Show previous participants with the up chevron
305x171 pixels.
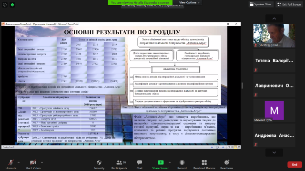click(x=274, y=19)
